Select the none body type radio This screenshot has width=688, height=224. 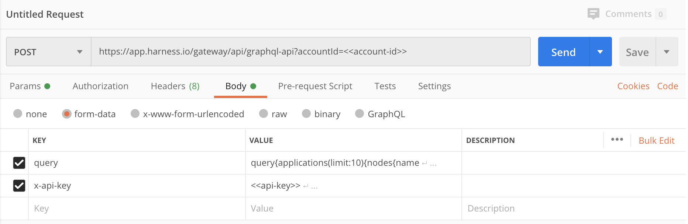(x=18, y=113)
